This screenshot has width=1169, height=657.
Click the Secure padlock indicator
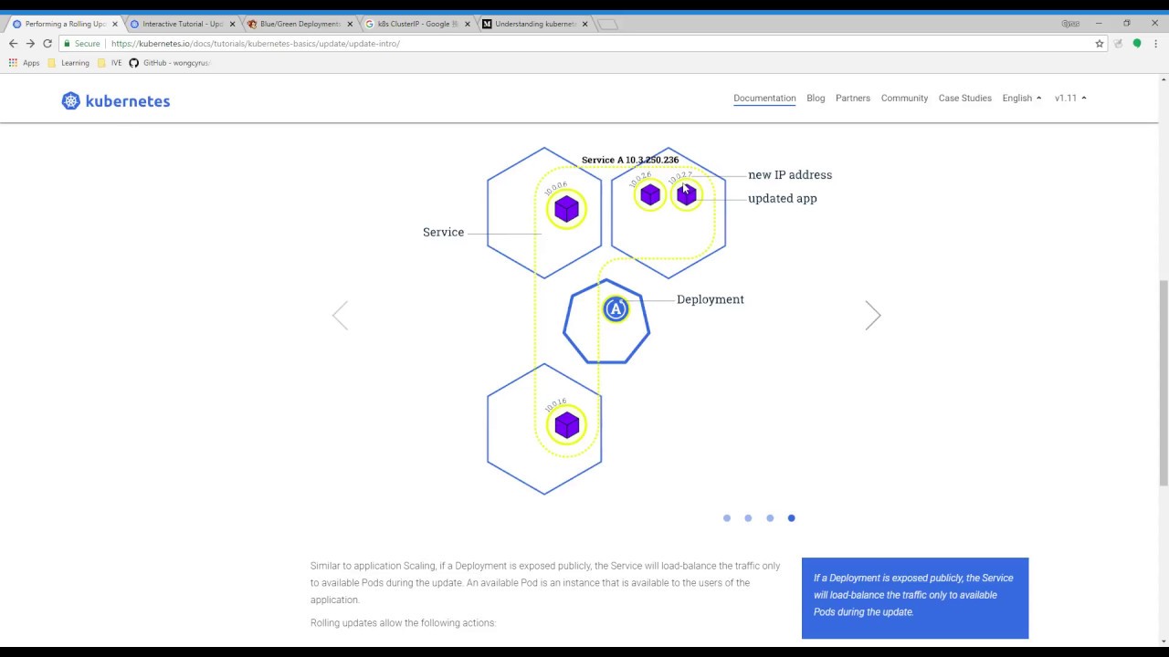click(x=81, y=44)
